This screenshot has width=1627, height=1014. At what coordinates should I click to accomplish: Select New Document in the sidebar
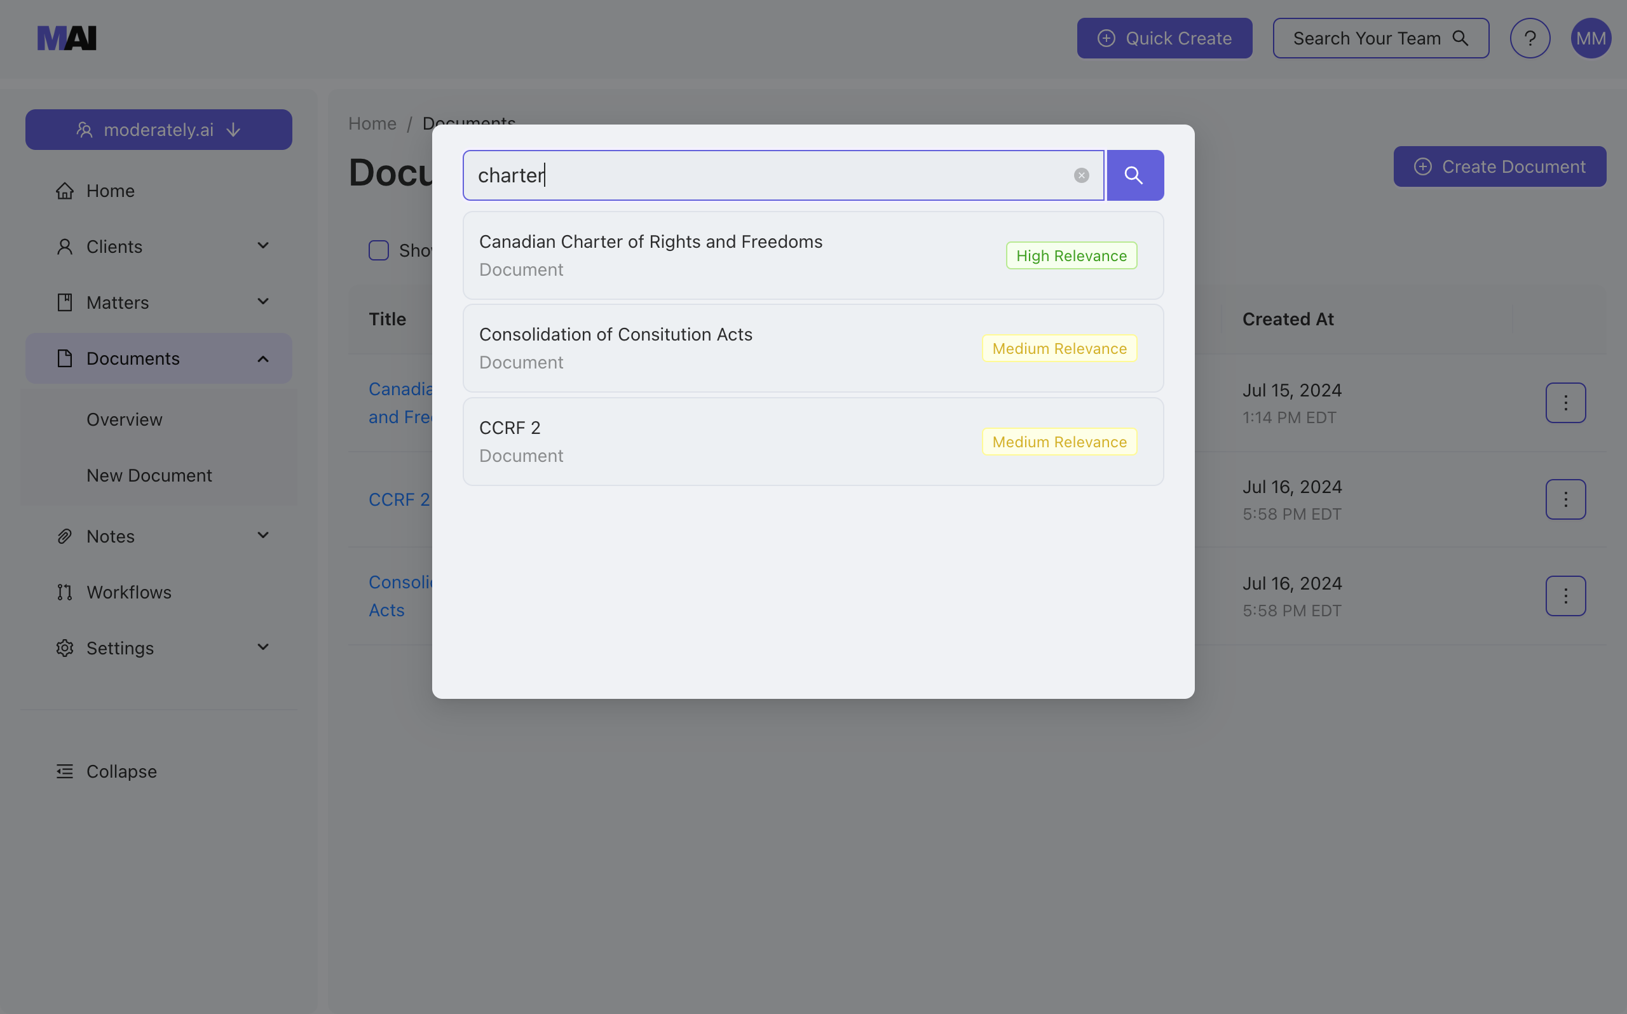[149, 475]
